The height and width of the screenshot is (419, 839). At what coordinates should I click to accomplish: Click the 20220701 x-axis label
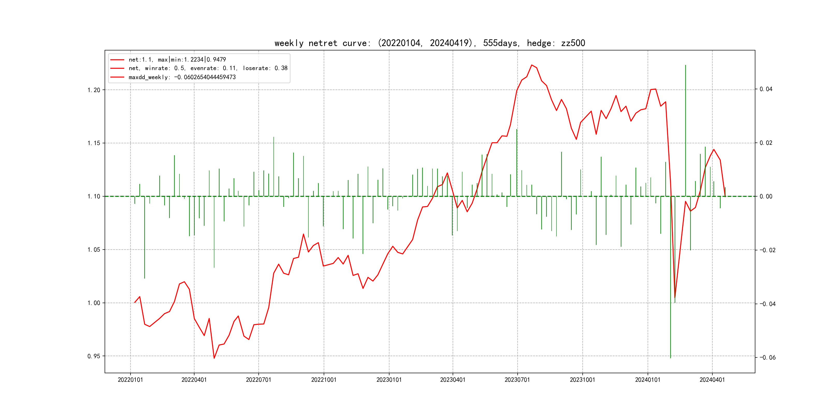(259, 380)
